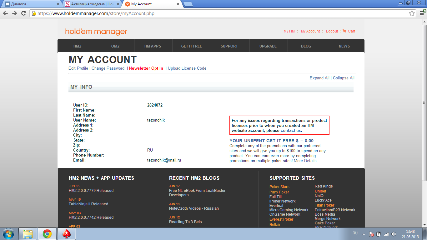Image resolution: width=427 pixels, height=240 pixels.
Task: Click the Hold'em Manager logo
Action: coord(96,32)
